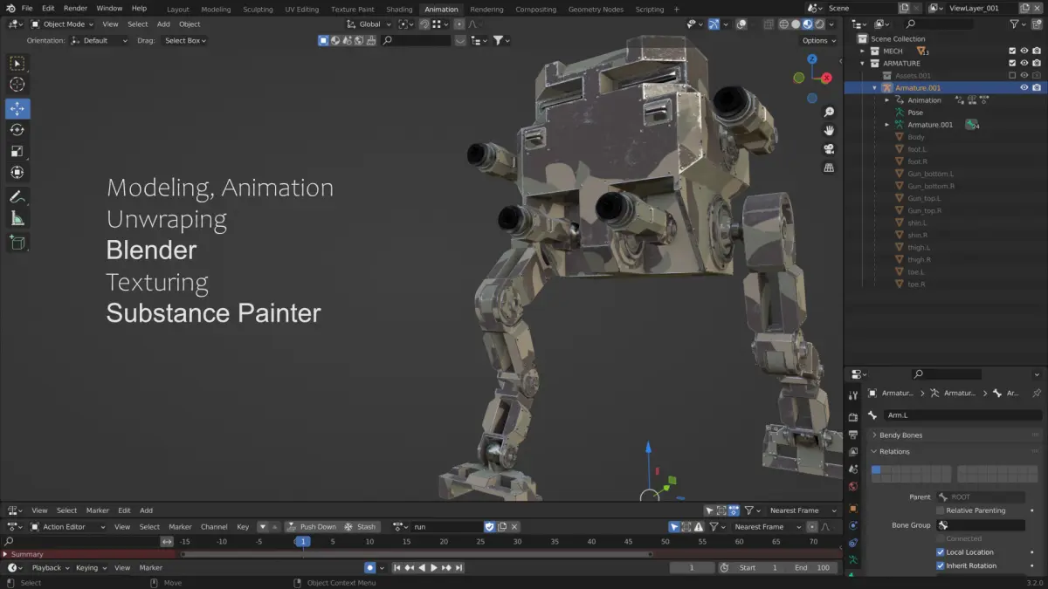Select wireframe viewport shading

(x=783, y=24)
